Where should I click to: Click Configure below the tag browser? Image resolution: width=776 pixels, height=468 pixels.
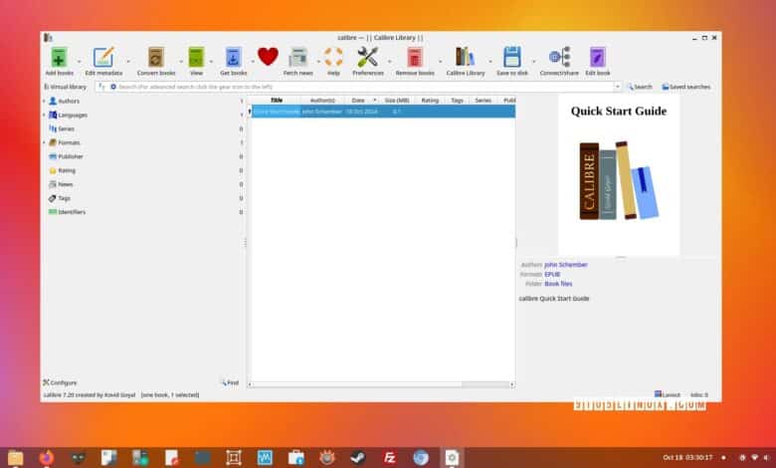pos(60,382)
